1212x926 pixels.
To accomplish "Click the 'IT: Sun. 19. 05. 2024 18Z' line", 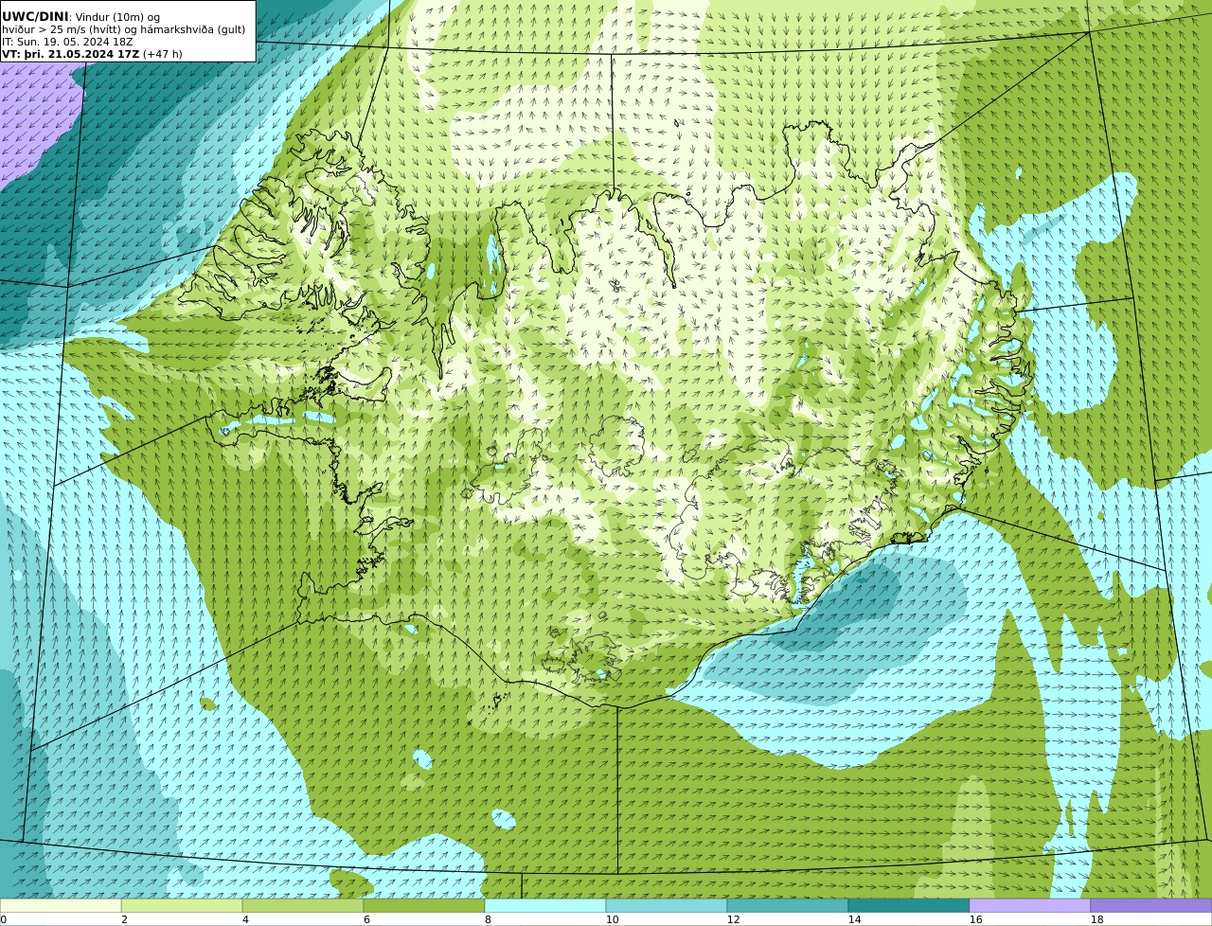I will (x=67, y=42).
